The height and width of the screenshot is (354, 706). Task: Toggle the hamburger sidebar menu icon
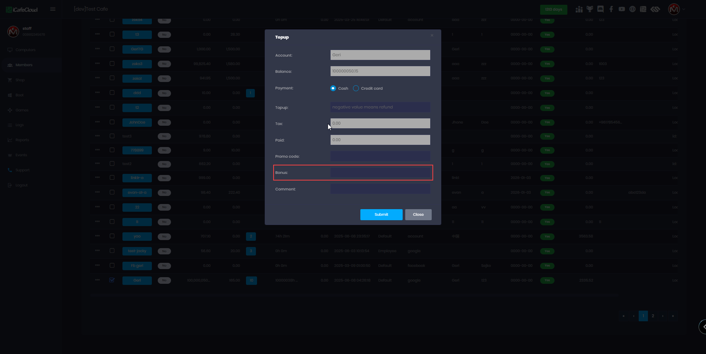[x=53, y=9]
